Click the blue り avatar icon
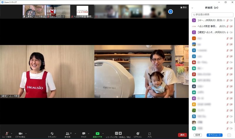 click(x=194, y=116)
